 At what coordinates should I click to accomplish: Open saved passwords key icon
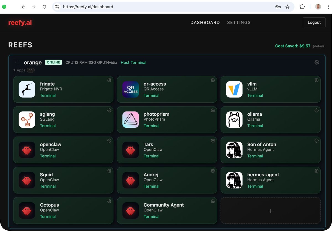278,7
